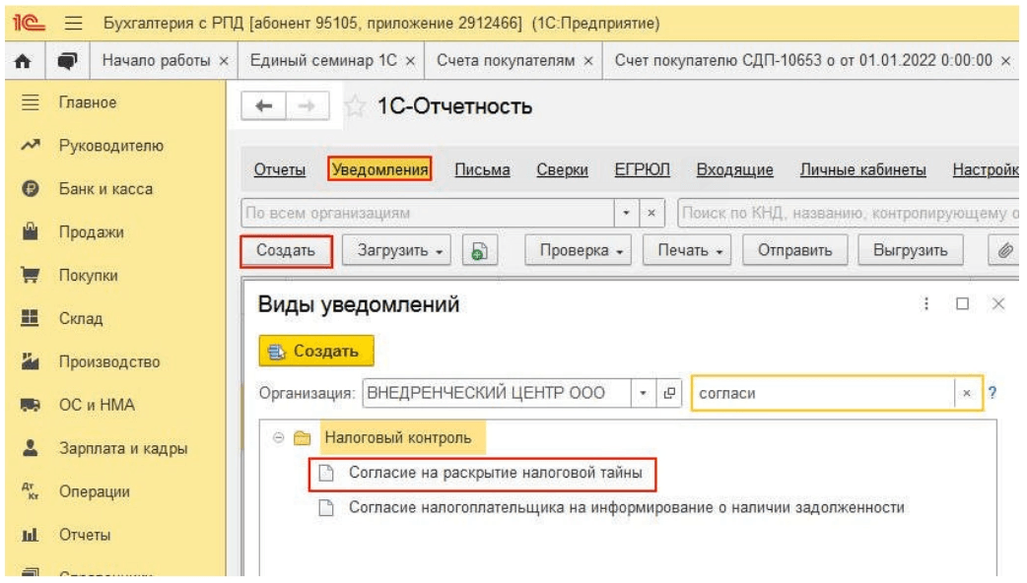Screen dimensions: 1027x583
Task: Open the Единый семинар 1С window tab
Action: pyautogui.click(x=323, y=61)
